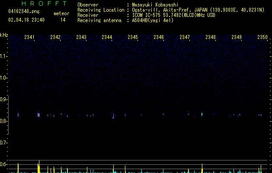Viewport: 272px width, 173px height.
Task: Click the 0.8 kHz axis label
Action: click(3, 121)
